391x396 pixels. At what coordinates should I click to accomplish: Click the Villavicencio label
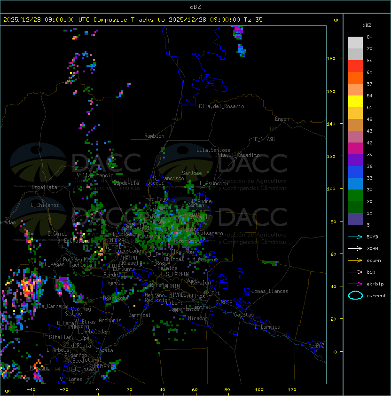click(x=95, y=175)
